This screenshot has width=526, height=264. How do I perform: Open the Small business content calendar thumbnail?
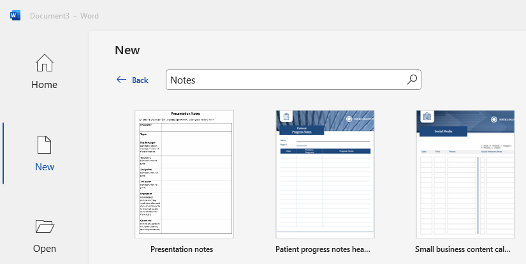tap(465, 175)
